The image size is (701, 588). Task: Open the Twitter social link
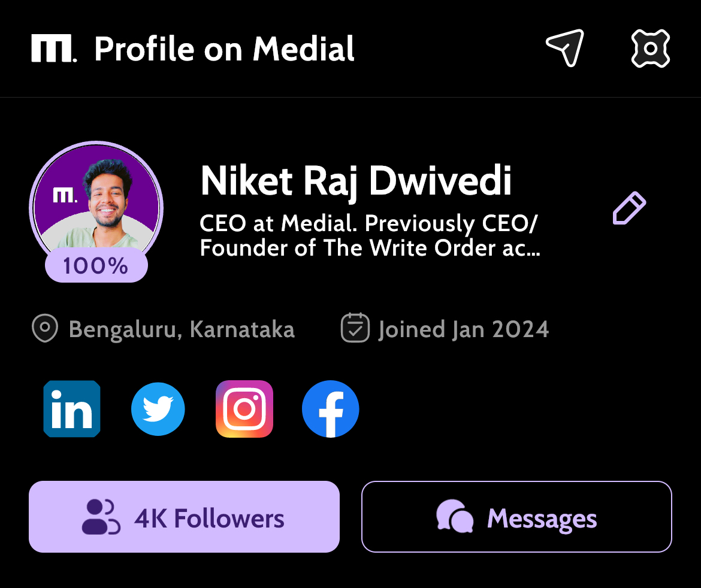(158, 409)
